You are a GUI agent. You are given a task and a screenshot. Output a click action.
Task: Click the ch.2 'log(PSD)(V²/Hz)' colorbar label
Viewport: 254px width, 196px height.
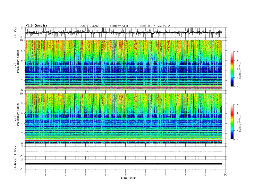pos(240,123)
